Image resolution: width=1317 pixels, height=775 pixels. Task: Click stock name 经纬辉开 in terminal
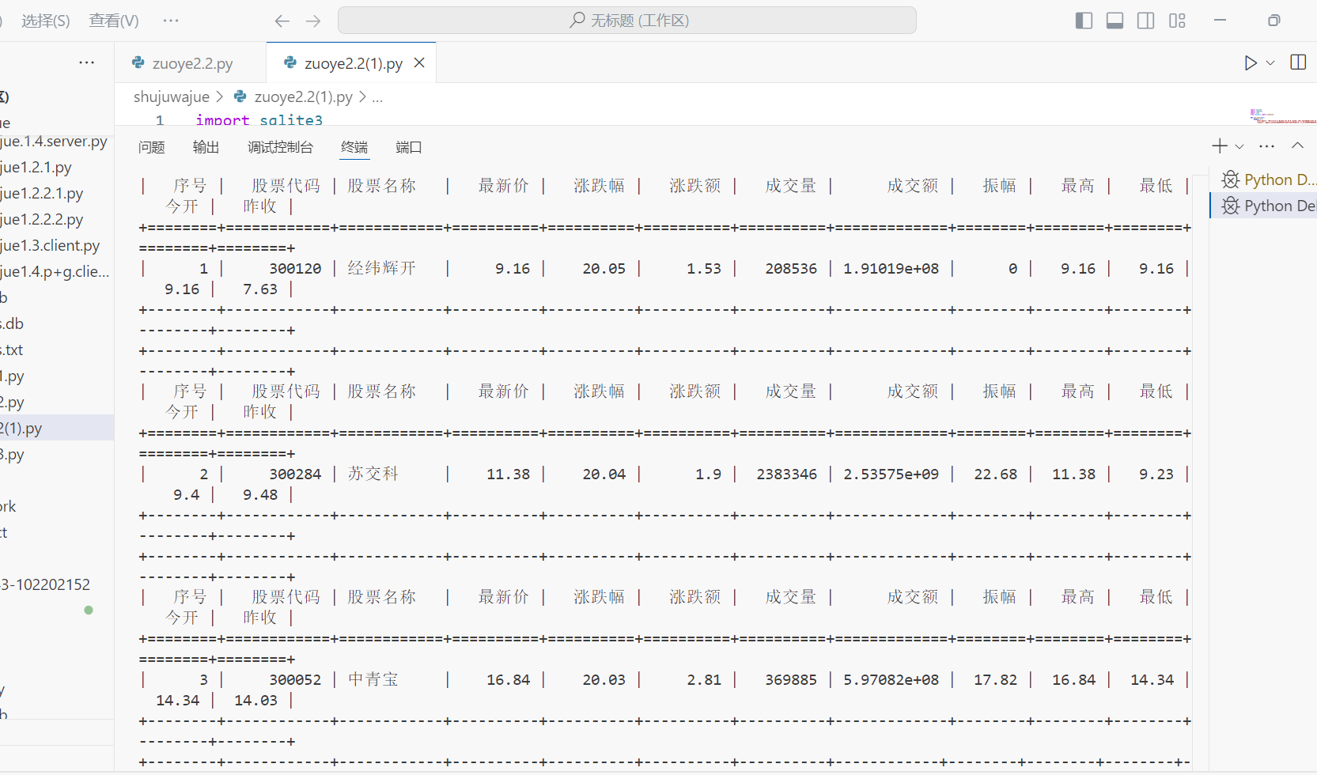point(382,269)
